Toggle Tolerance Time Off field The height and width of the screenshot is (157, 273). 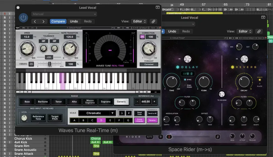click(x=55, y=41)
